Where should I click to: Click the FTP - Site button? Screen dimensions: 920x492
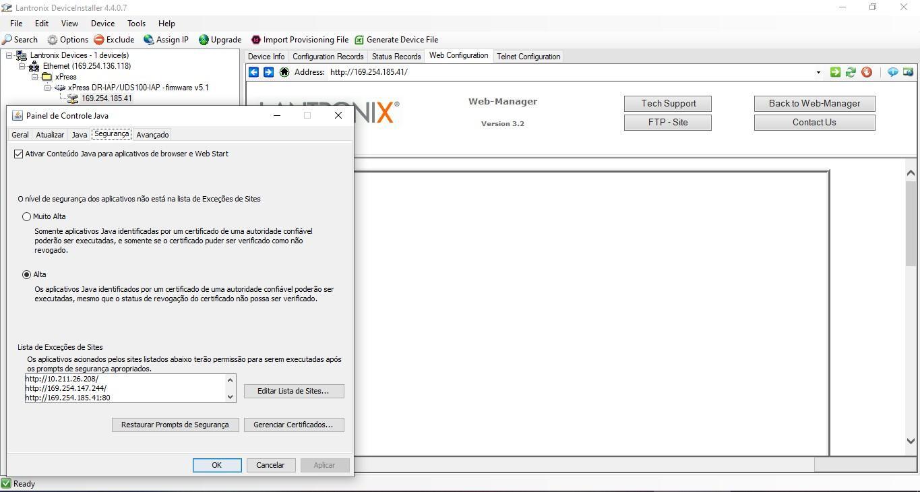click(x=668, y=122)
